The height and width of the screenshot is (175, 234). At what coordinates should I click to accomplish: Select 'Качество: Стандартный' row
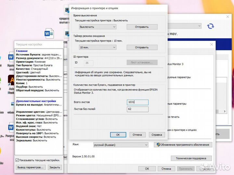(x=32, y=69)
